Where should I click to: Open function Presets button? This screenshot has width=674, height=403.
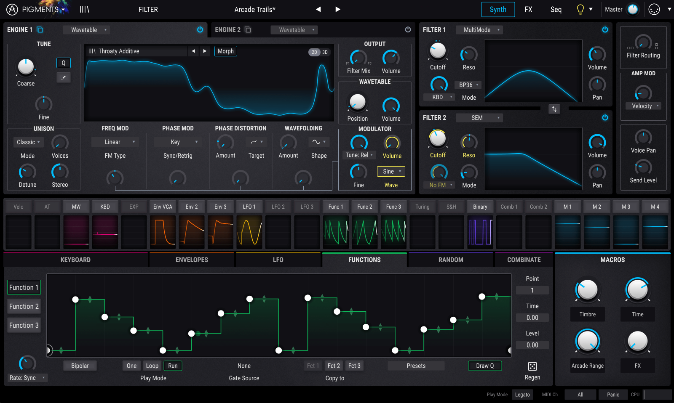(416, 366)
